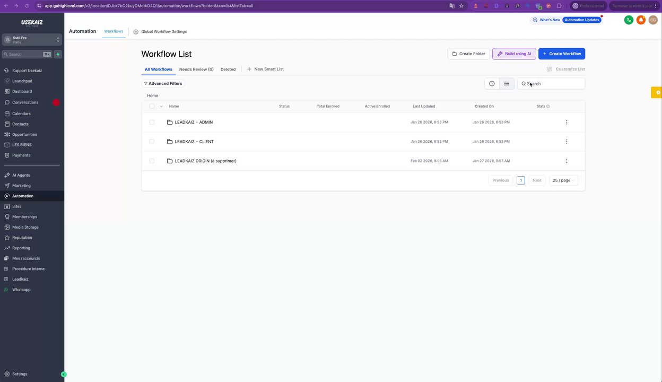The image size is (662, 382).
Task: Click the Home breadcrumb
Action: 153,96
